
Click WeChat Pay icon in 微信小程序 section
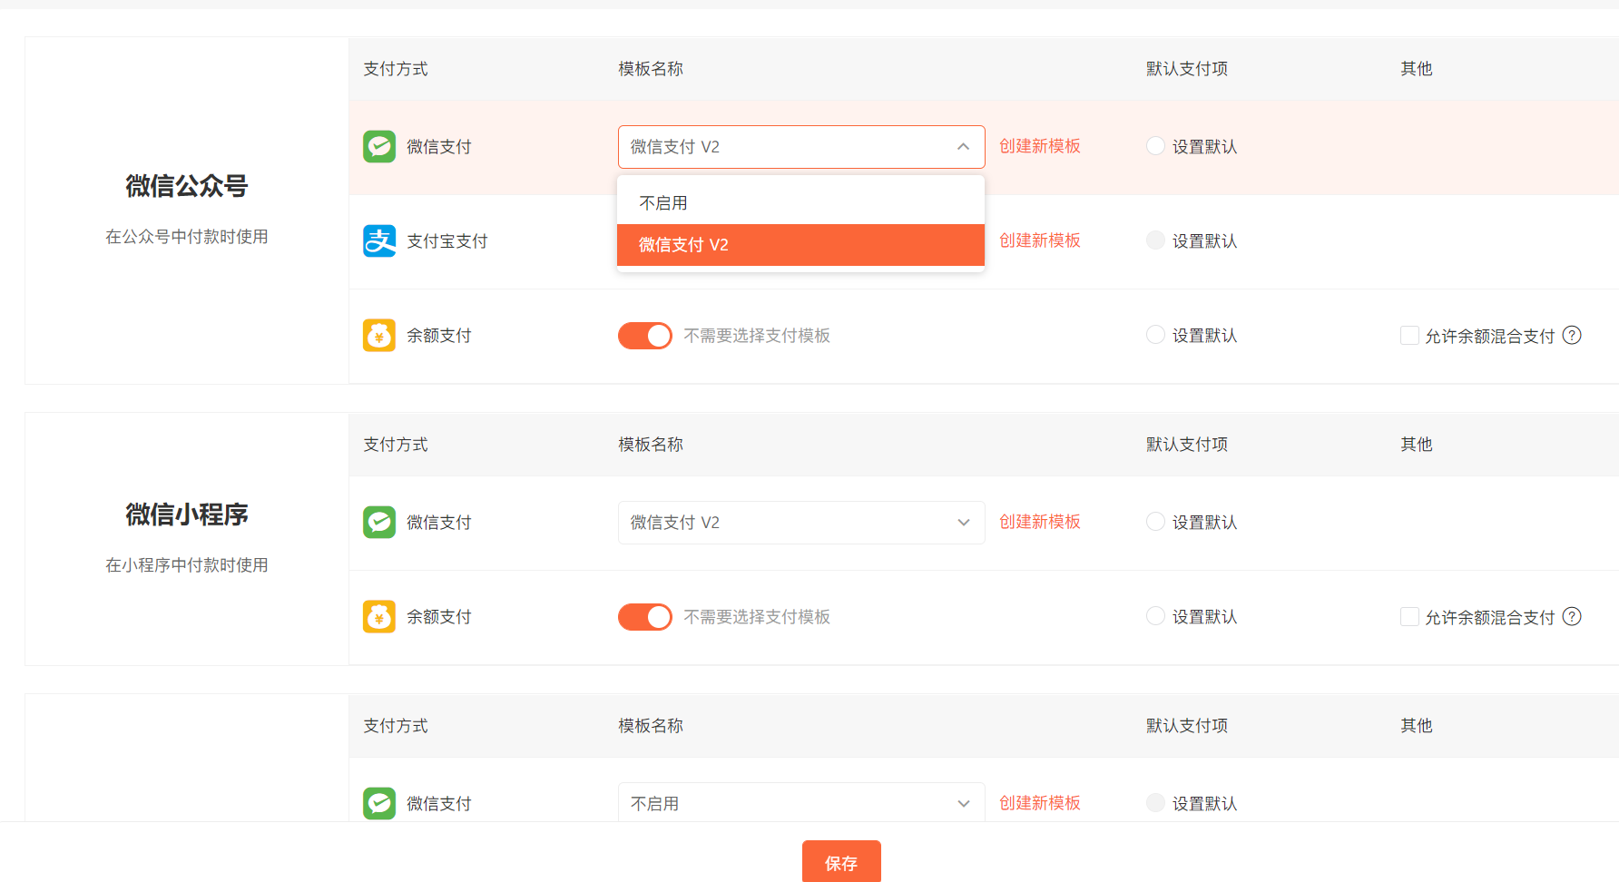coord(379,523)
